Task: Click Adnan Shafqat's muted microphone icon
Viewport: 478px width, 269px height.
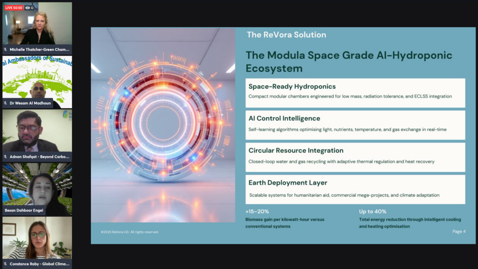Action: (6, 157)
